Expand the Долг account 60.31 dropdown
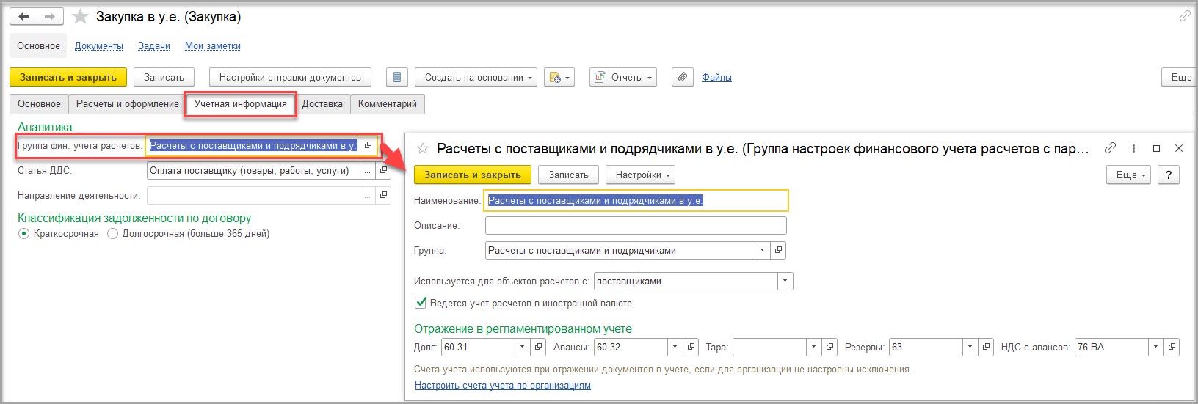This screenshot has height=404, width=1198. click(x=522, y=347)
